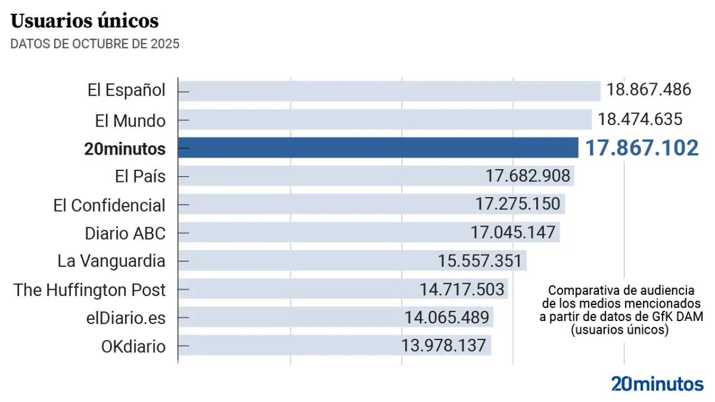The image size is (715, 402).
Task: Click the Datos de octubre de 2025 subtitle
Action: [95, 44]
